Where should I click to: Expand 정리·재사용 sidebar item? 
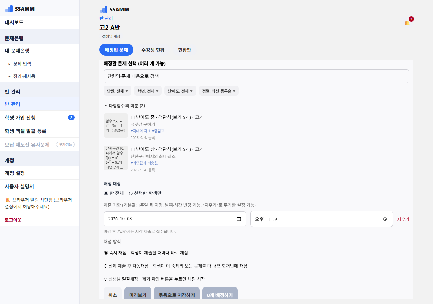point(40,76)
